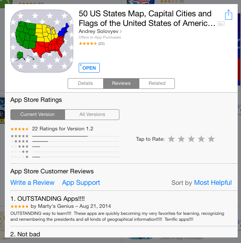Select the Reviews tab
The height and width of the screenshot is (243, 241).
[121, 83]
